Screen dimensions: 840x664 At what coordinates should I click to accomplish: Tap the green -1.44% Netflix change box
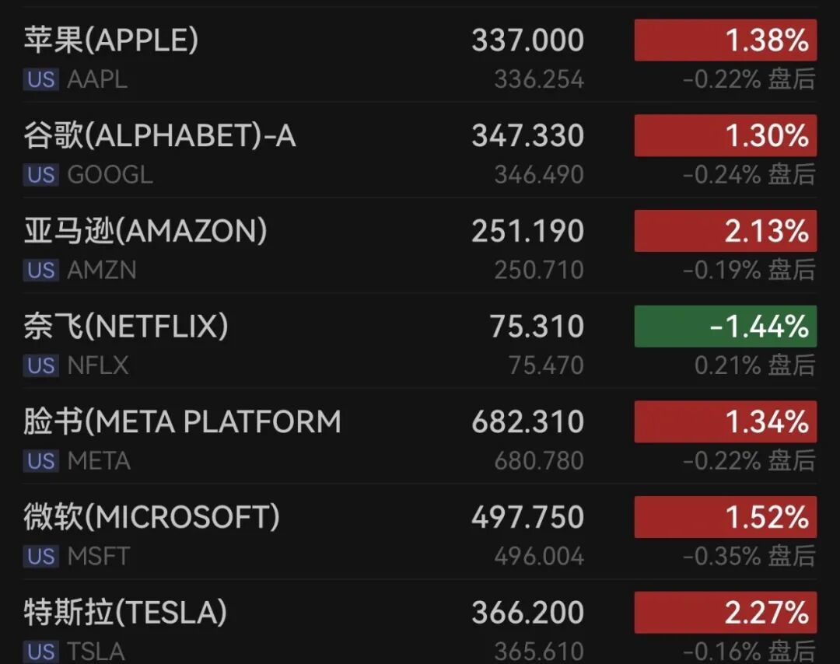pyautogui.click(x=726, y=326)
